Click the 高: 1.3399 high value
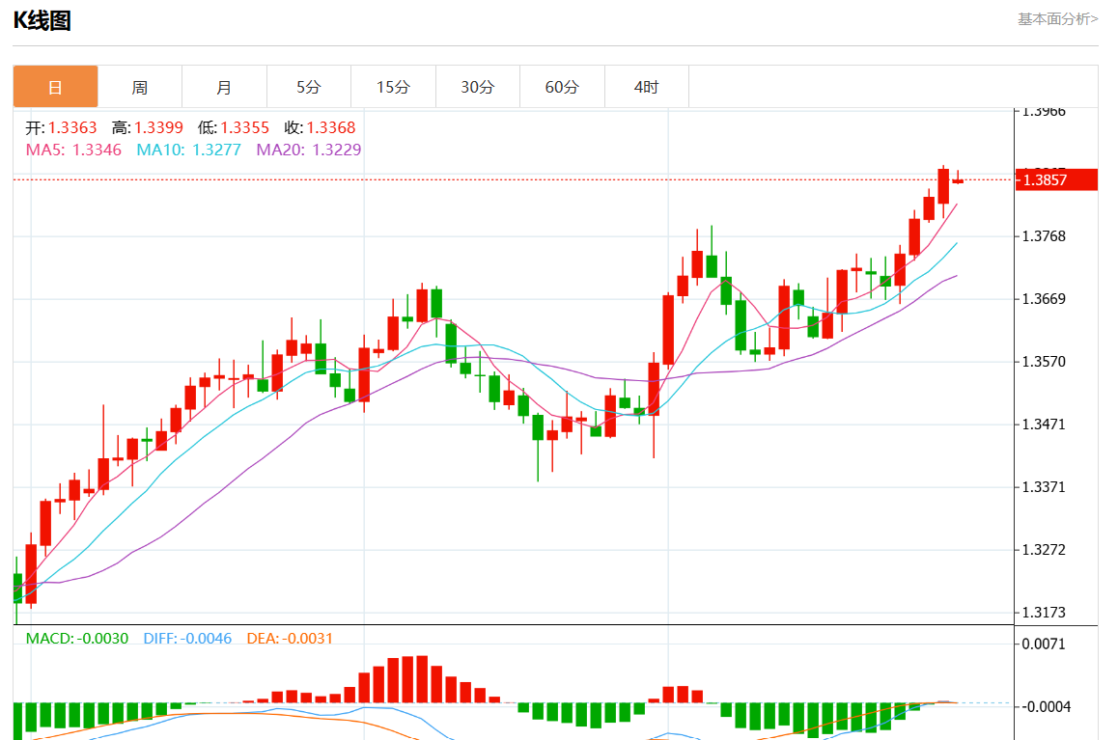 (148, 127)
